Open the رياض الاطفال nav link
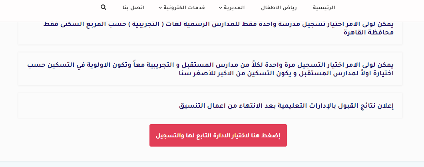Screen dimensions: 424x167 [x=279, y=8]
